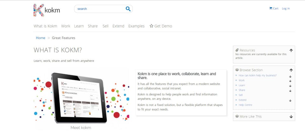The image size is (305, 139).
Task: Click the Meet kokm tablet image
Action: (x=81, y=98)
